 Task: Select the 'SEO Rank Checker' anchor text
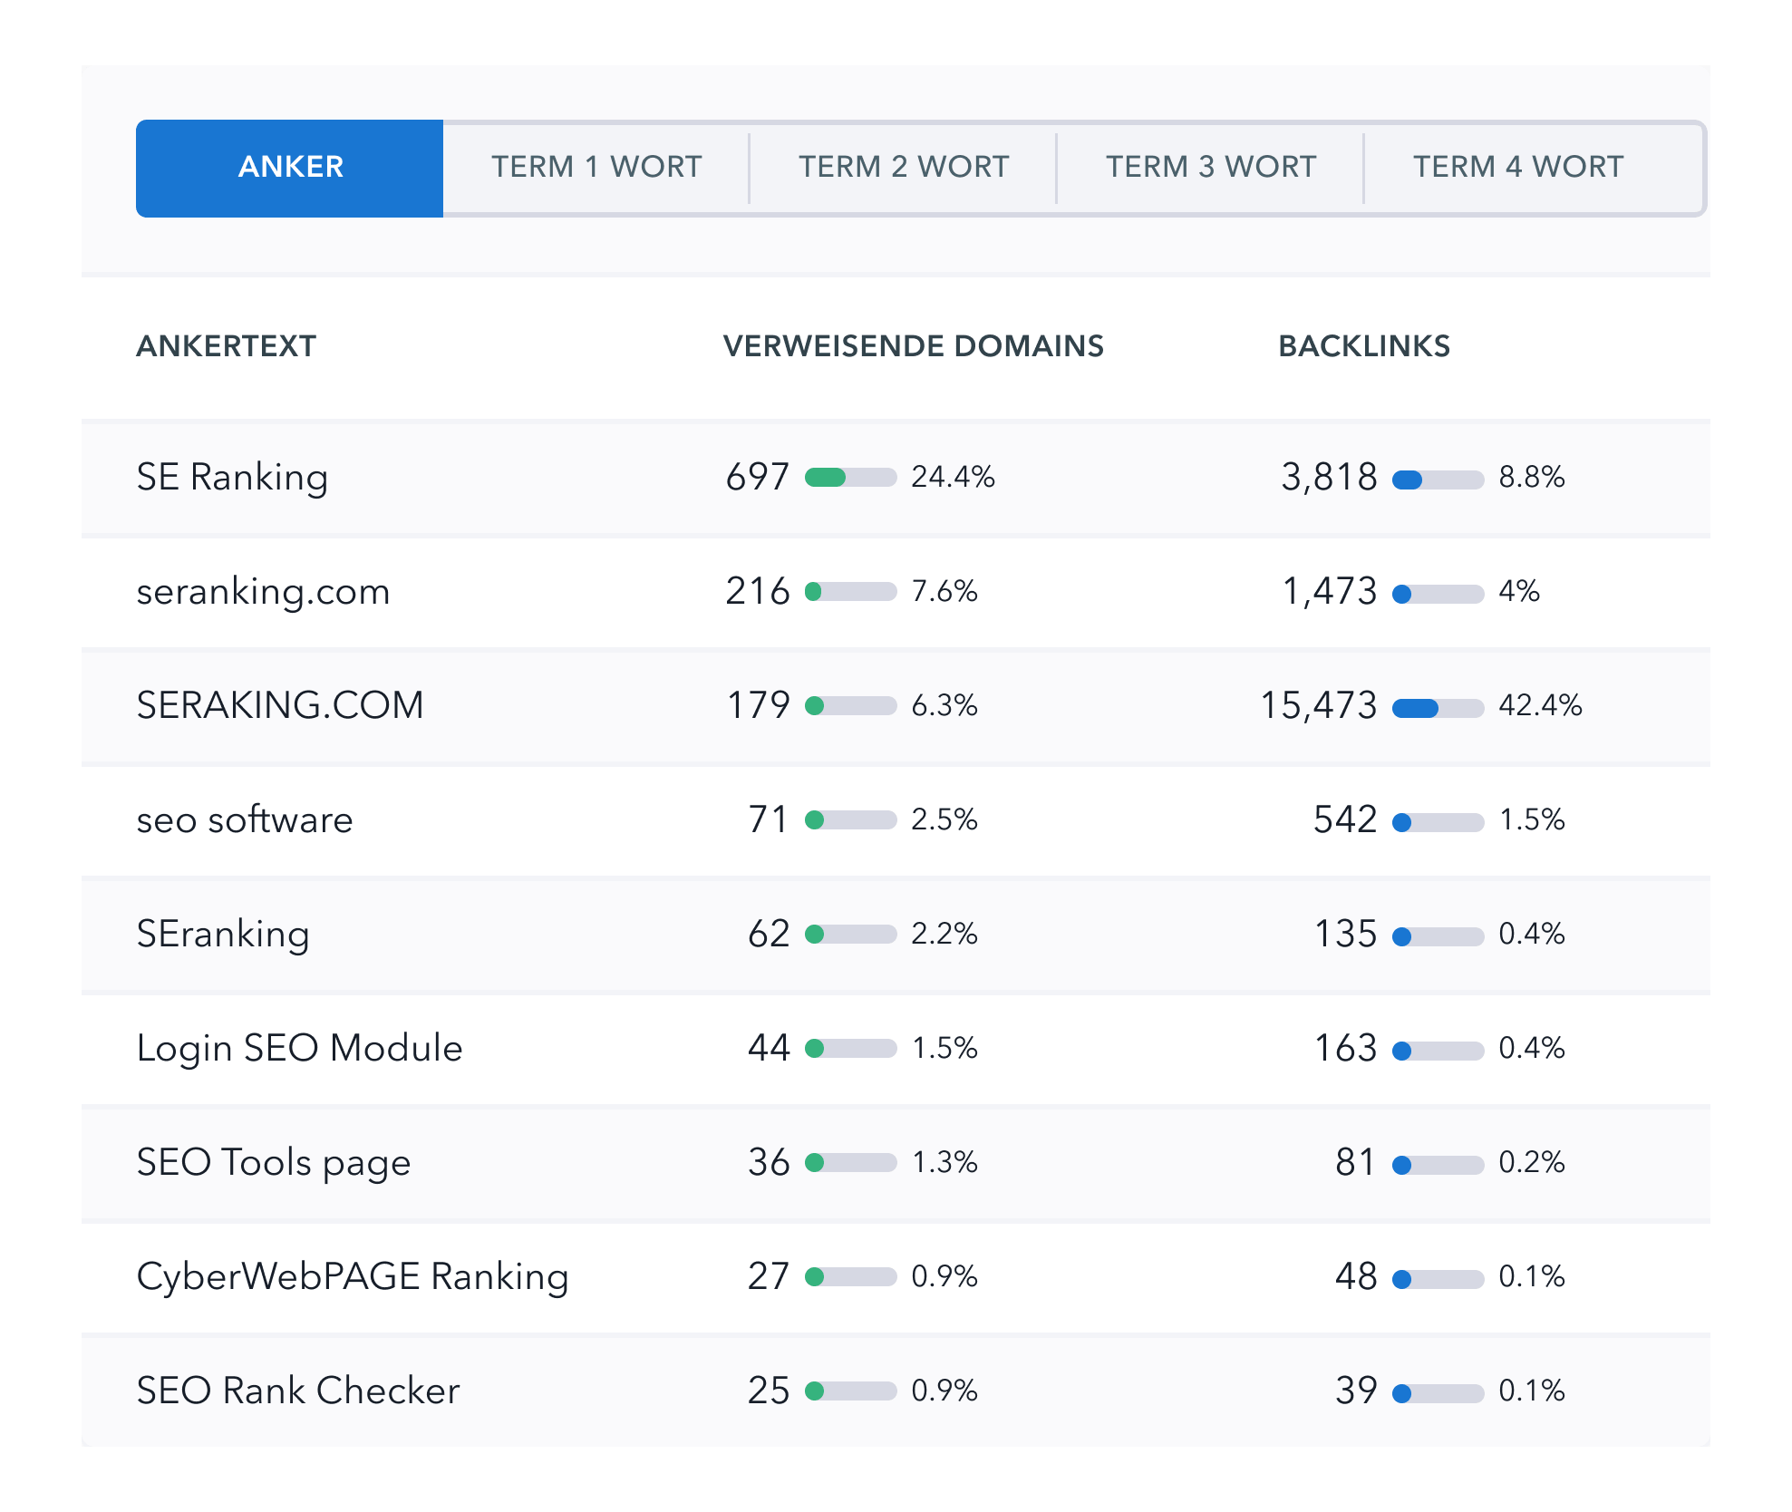point(298,1391)
